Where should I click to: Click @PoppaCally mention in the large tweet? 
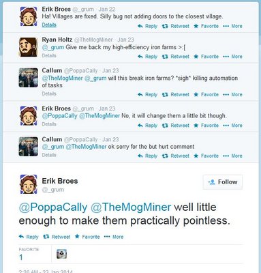53,207
